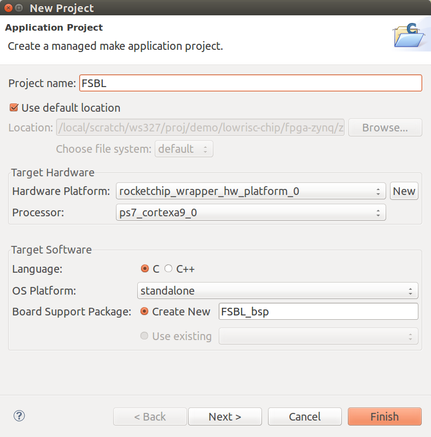The width and height of the screenshot is (431, 437).
Task: Click into the Project name text field
Action: [x=251, y=83]
